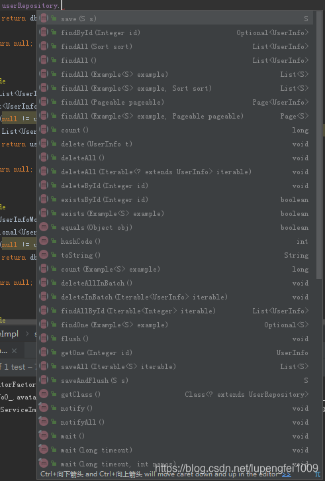Select deleteAllInBatch() method
The image size is (325, 481).
click(x=175, y=283)
